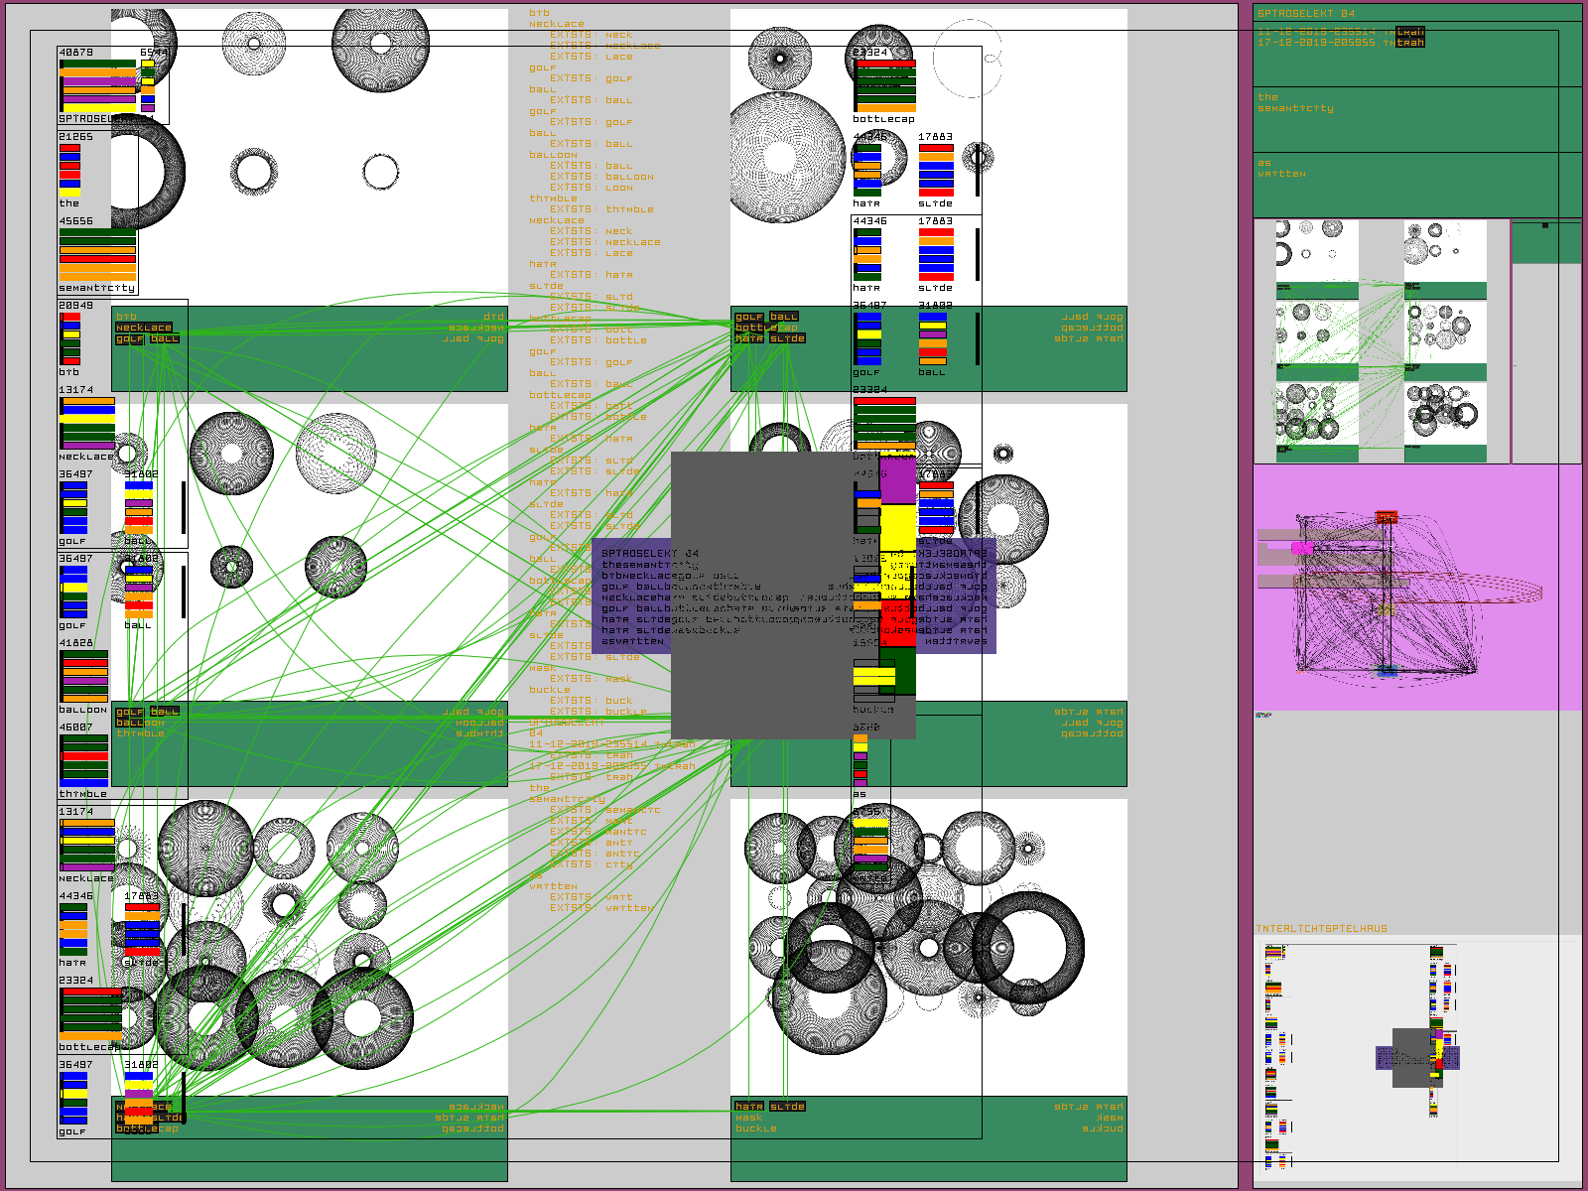Click the balloon tag in the middle-left green band
1588x1191 pixels.
click(140, 723)
